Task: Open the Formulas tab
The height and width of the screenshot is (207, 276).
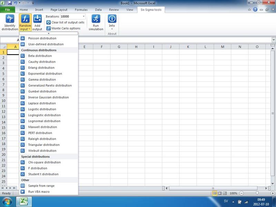Action: (81, 10)
